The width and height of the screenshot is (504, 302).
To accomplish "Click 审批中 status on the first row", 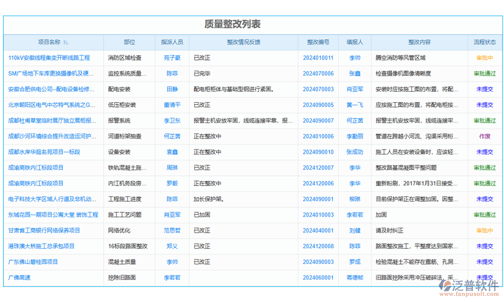I will 484,58.
